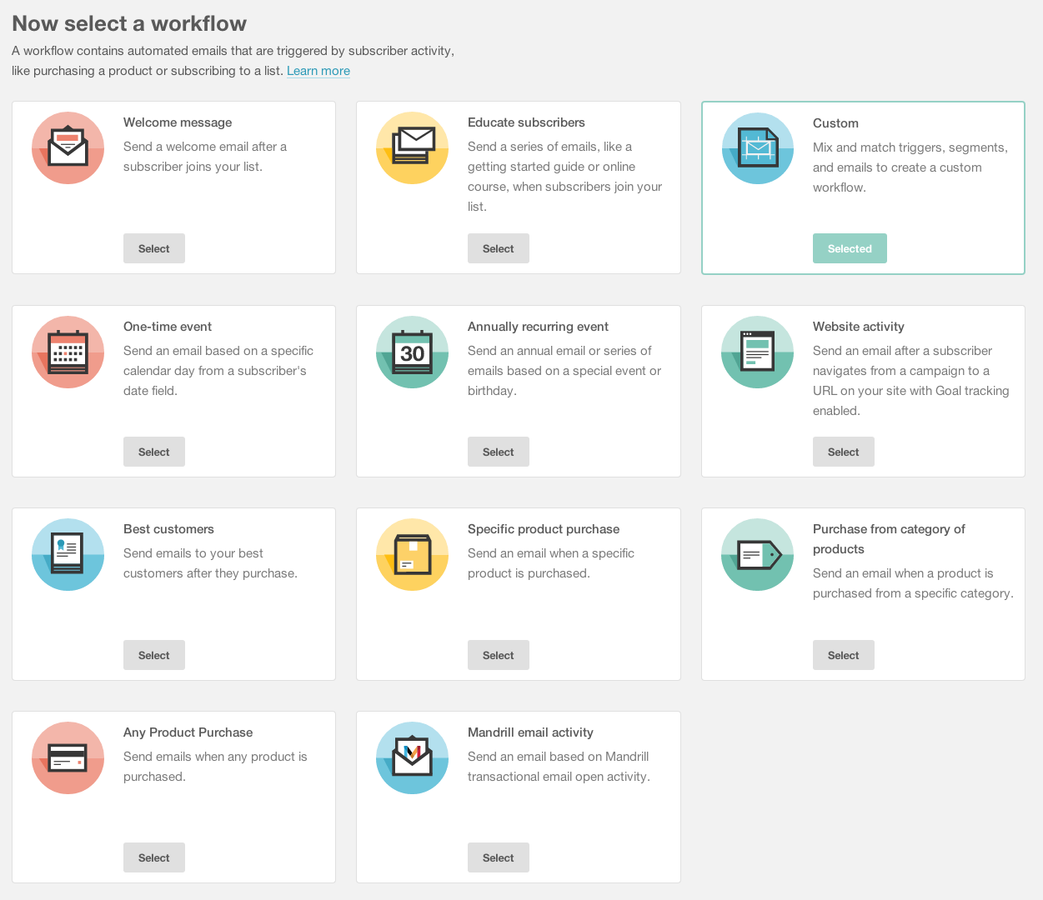
Task: Select the Welcome message workflow
Action: coord(154,248)
